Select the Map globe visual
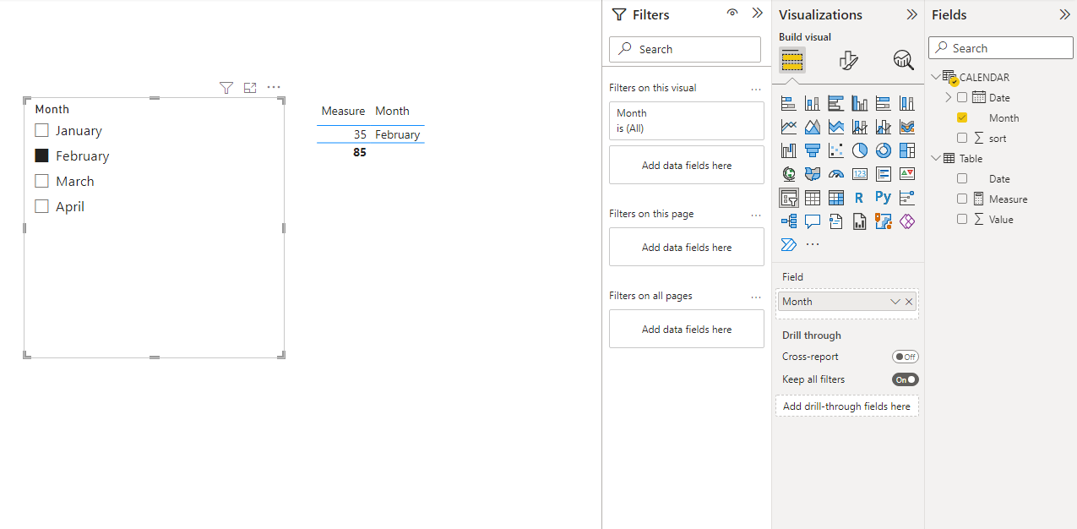 [789, 174]
